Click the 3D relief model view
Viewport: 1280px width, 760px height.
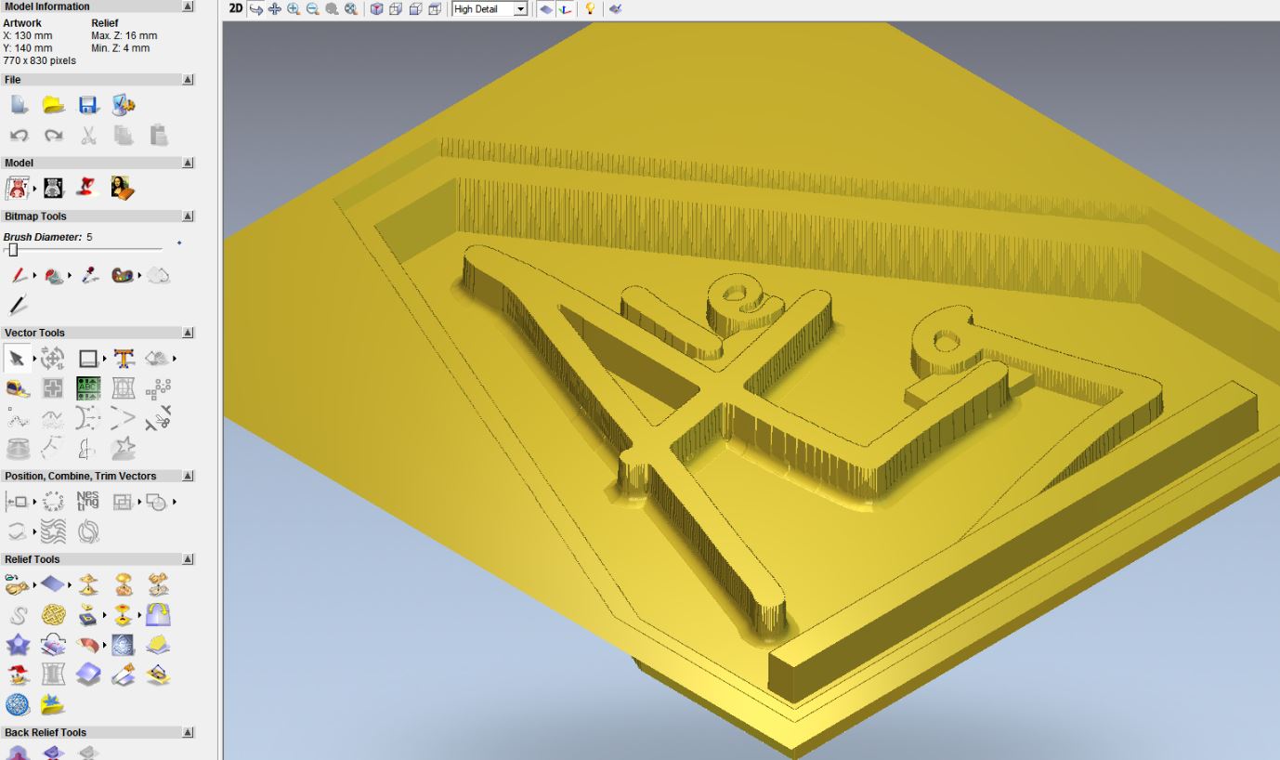[x=751, y=390]
